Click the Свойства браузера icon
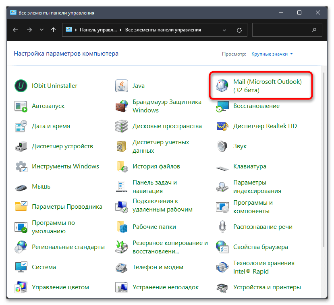Screen dimensions: 334x305 (x=222, y=247)
